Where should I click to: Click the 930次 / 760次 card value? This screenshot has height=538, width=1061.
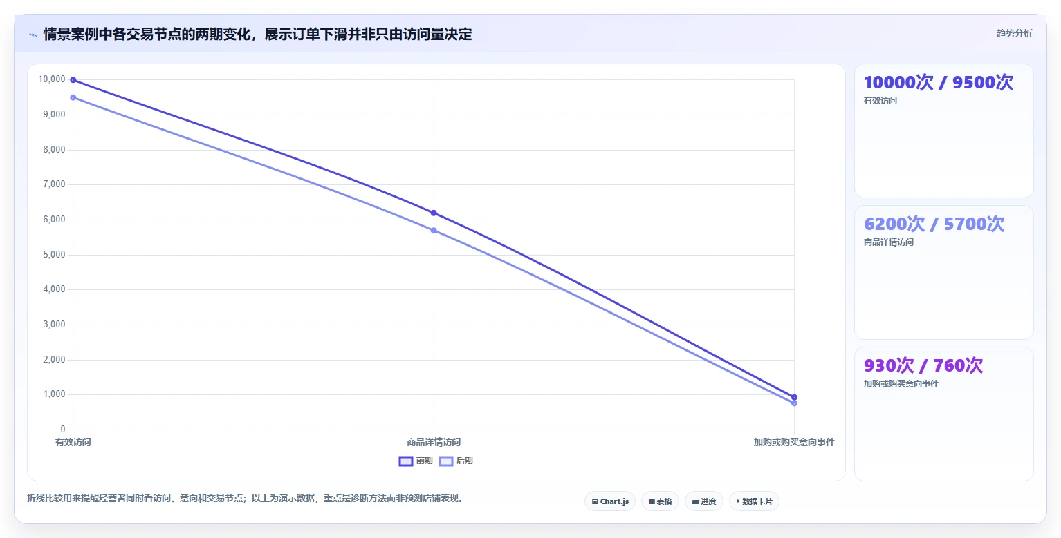click(x=923, y=365)
